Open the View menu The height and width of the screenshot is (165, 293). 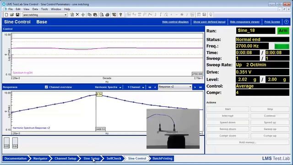click(27, 9)
